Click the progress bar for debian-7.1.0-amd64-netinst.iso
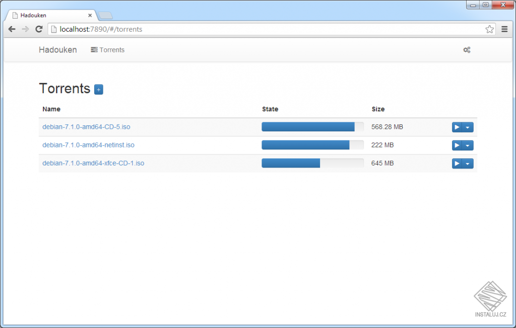The image size is (516, 328). (312, 145)
